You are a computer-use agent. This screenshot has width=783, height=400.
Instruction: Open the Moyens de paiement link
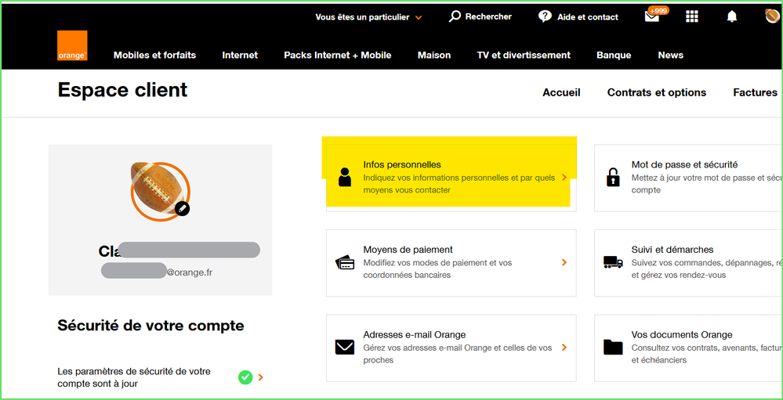[x=408, y=250]
